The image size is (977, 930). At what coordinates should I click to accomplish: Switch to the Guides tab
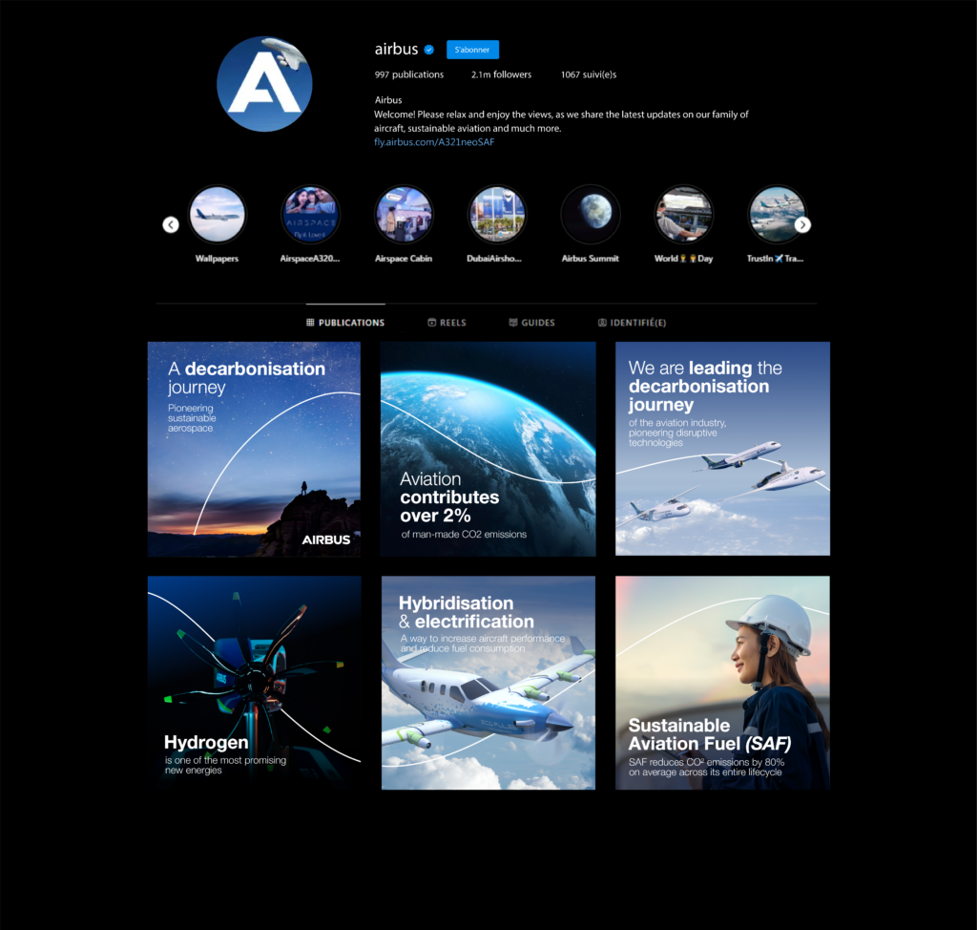pos(531,323)
